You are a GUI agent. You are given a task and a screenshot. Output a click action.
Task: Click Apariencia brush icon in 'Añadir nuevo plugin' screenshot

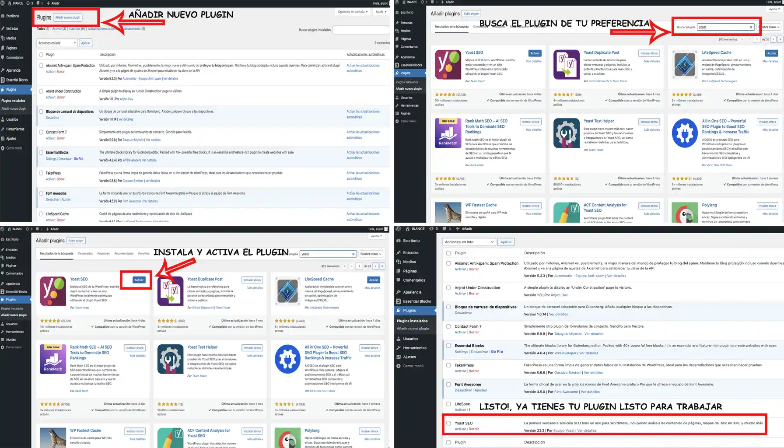click(3, 70)
